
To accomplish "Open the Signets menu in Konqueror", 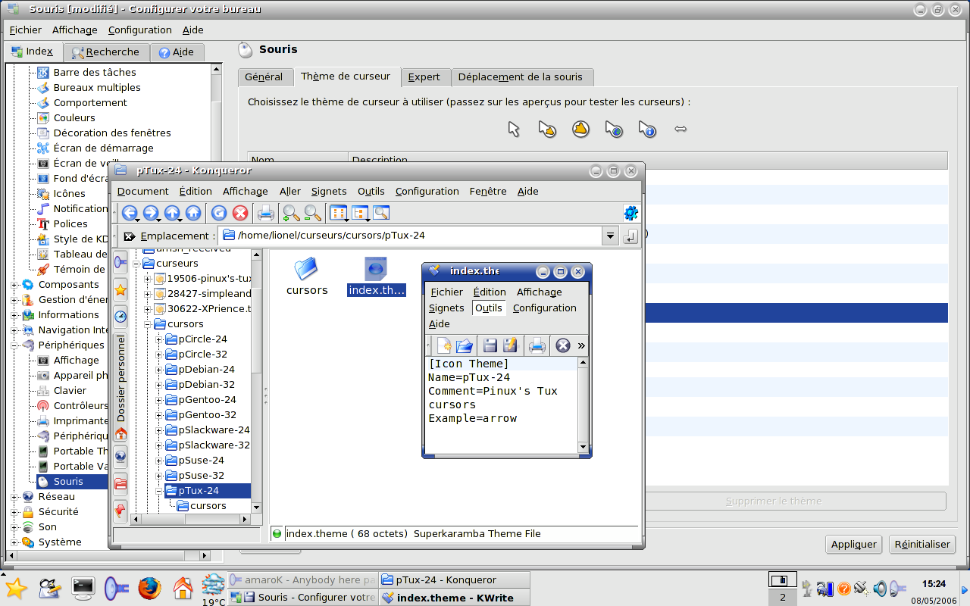I will coord(329,192).
